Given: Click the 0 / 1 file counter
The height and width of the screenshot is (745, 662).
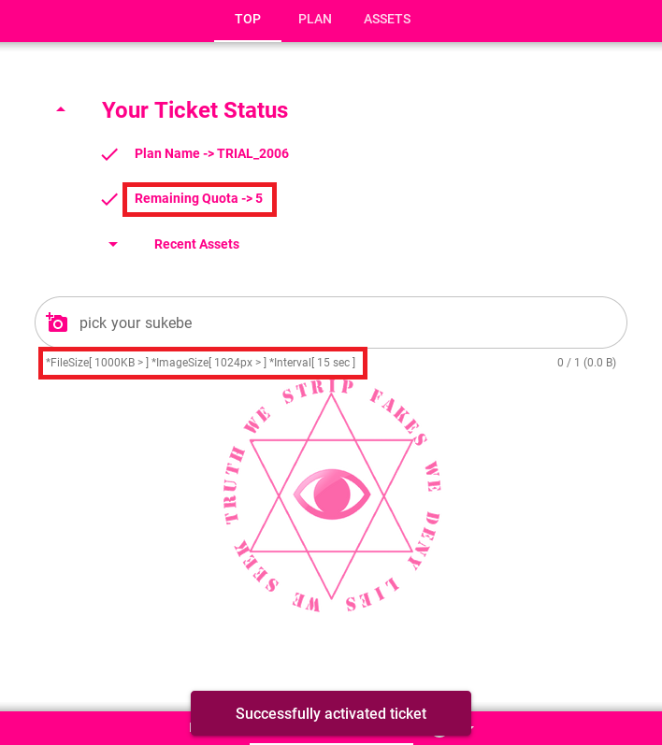Looking at the screenshot, I should pyautogui.click(x=586, y=363).
